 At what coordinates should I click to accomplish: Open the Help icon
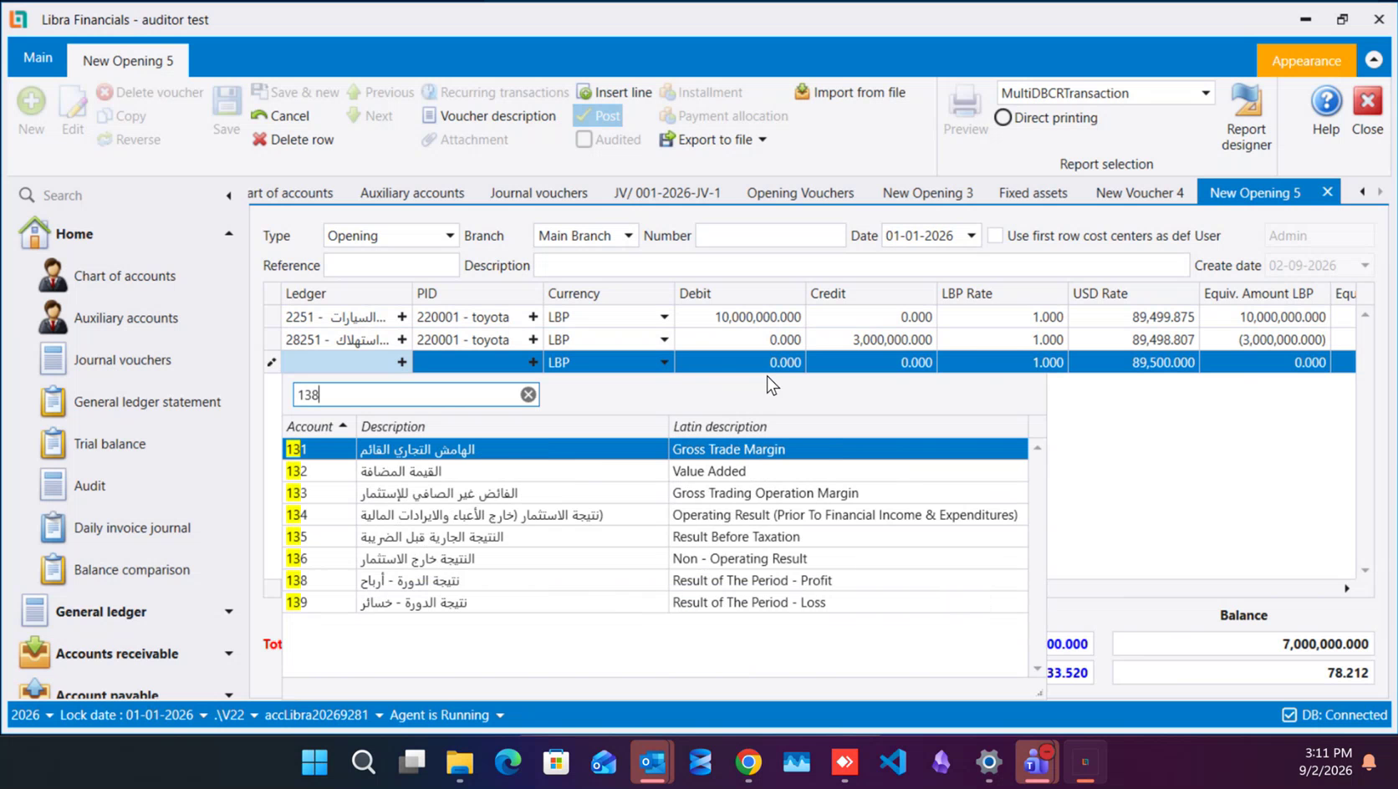coord(1326,102)
